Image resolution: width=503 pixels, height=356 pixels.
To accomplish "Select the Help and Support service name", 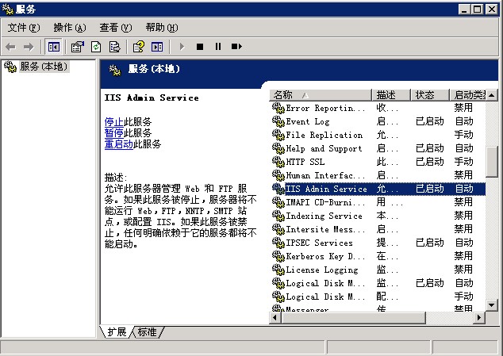I will (x=324, y=148).
